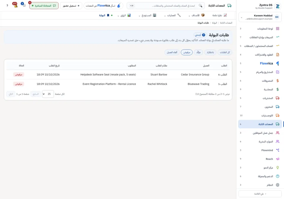The width and height of the screenshot is (284, 199).
Task: Open المشاريع والمهام checkbox icon
Action: tap(277, 72)
